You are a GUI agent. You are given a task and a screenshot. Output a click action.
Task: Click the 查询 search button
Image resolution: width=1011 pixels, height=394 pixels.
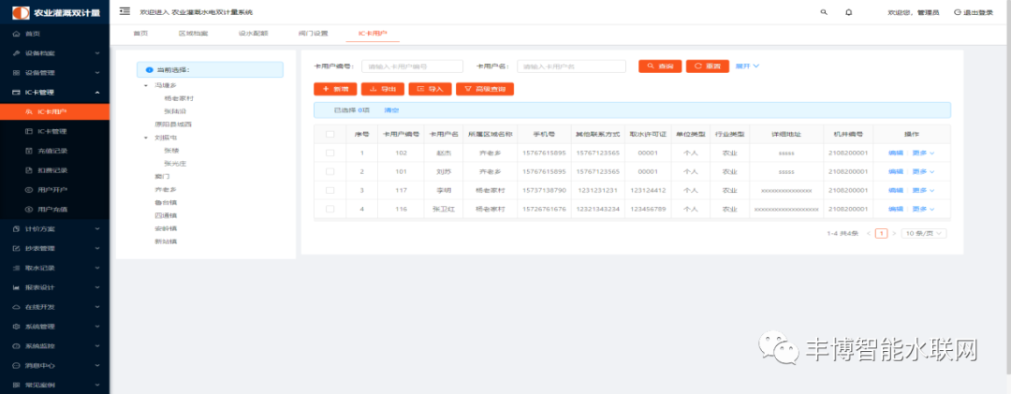pos(660,66)
